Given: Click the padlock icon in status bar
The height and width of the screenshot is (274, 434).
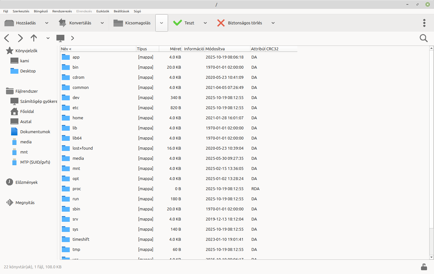Looking at the screenshot, I should (424, 267).
